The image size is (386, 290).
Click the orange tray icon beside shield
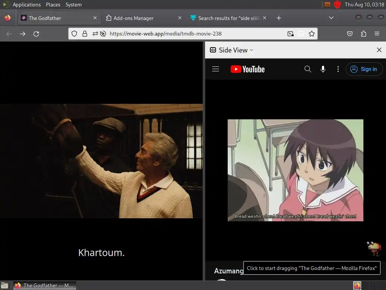[x=327, y=5]
